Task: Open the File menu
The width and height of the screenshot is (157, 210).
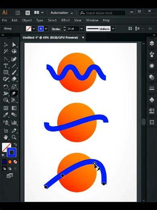Action: point(4,20)
